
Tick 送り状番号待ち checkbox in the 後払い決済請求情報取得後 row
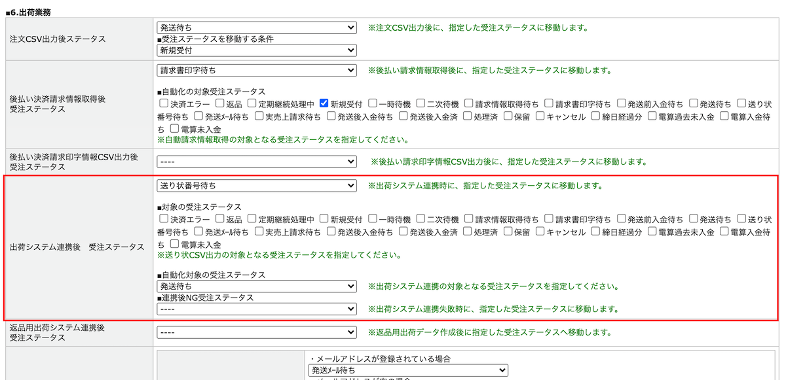pos(742,103)
